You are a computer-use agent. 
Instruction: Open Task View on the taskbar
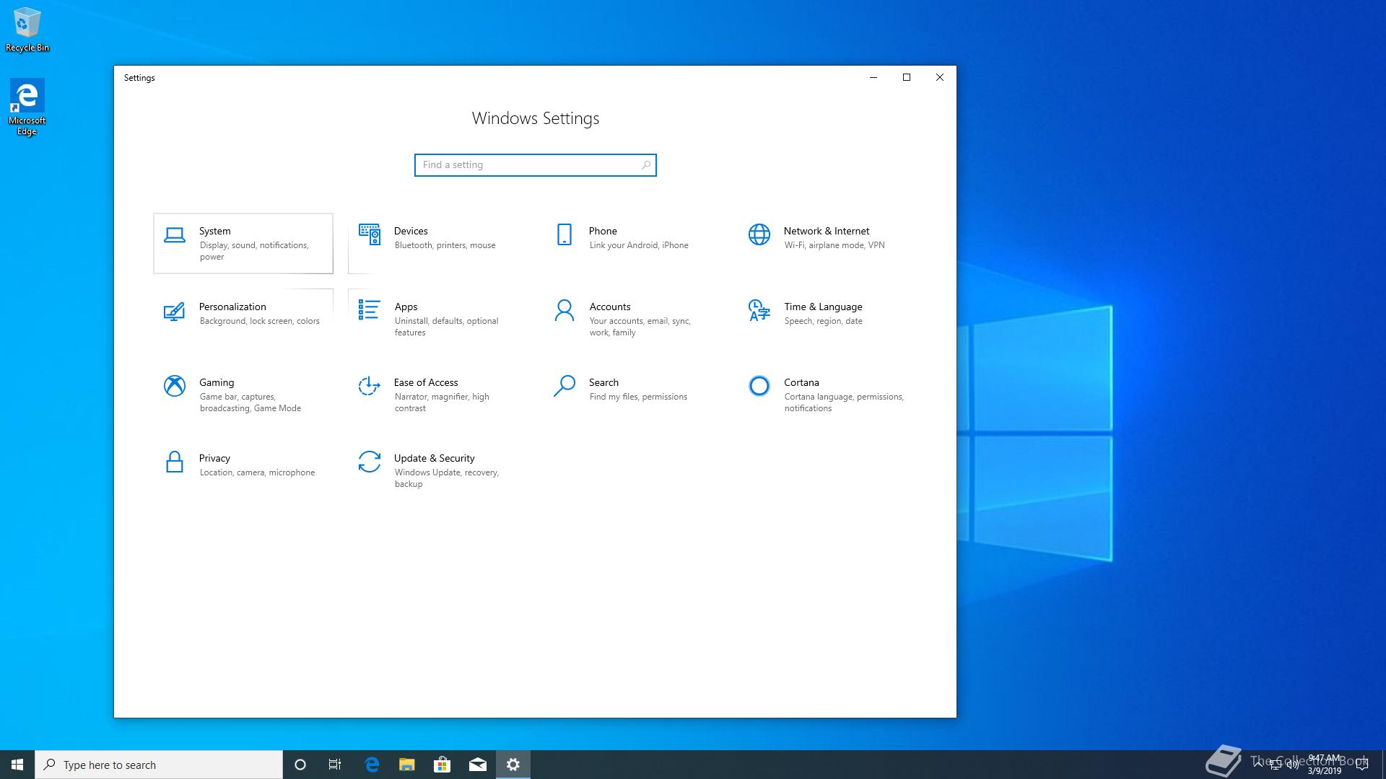[x=335, y=765]
